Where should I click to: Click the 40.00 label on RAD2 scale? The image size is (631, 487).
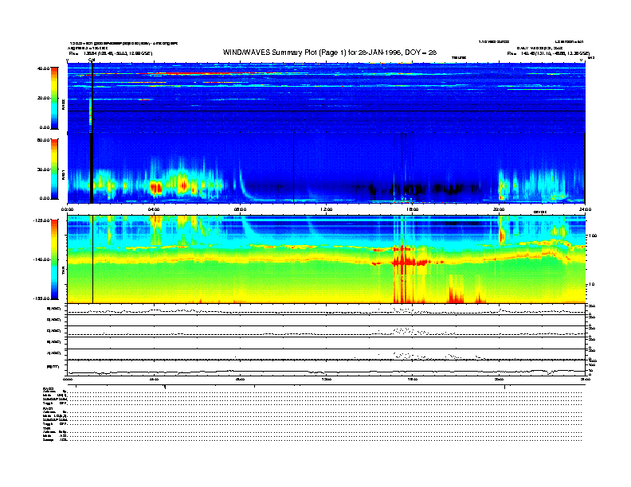(x=43, y=68)
